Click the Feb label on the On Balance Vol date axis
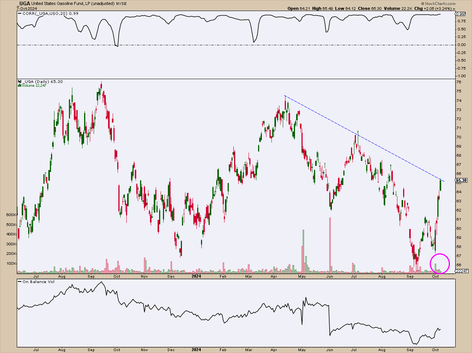The height and width of the screenshot is (353, 472). point(223,350)
